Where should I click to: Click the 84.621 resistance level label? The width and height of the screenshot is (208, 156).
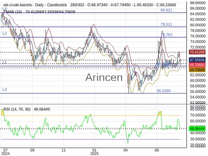coord(166,10)
